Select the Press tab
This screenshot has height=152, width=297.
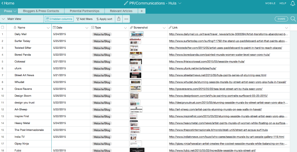coord(9,11)
